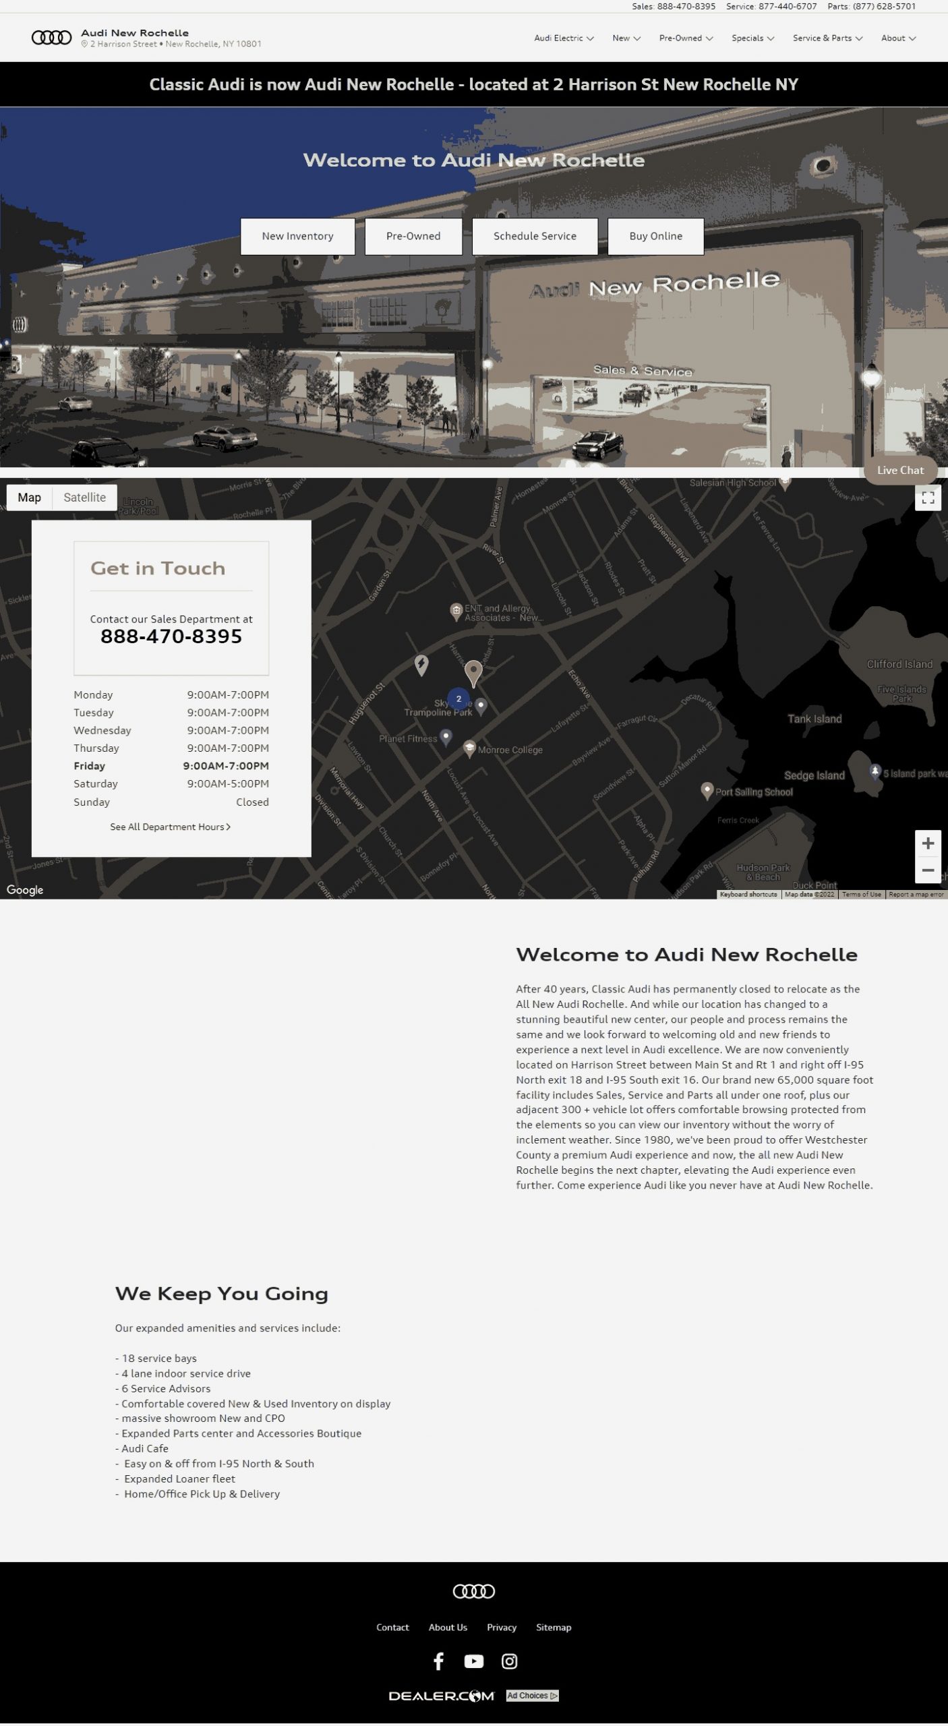Expand the Pre-Owned menu
This screenshot has width=948, height=1726.
coord(686,38)
